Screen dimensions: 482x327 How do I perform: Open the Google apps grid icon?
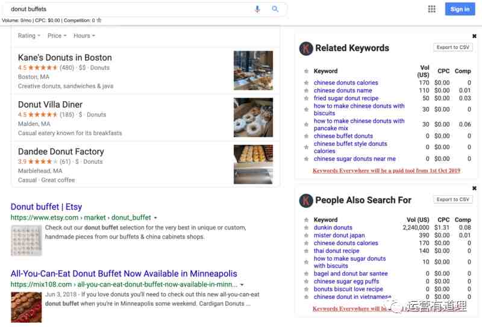coord(431,9)
